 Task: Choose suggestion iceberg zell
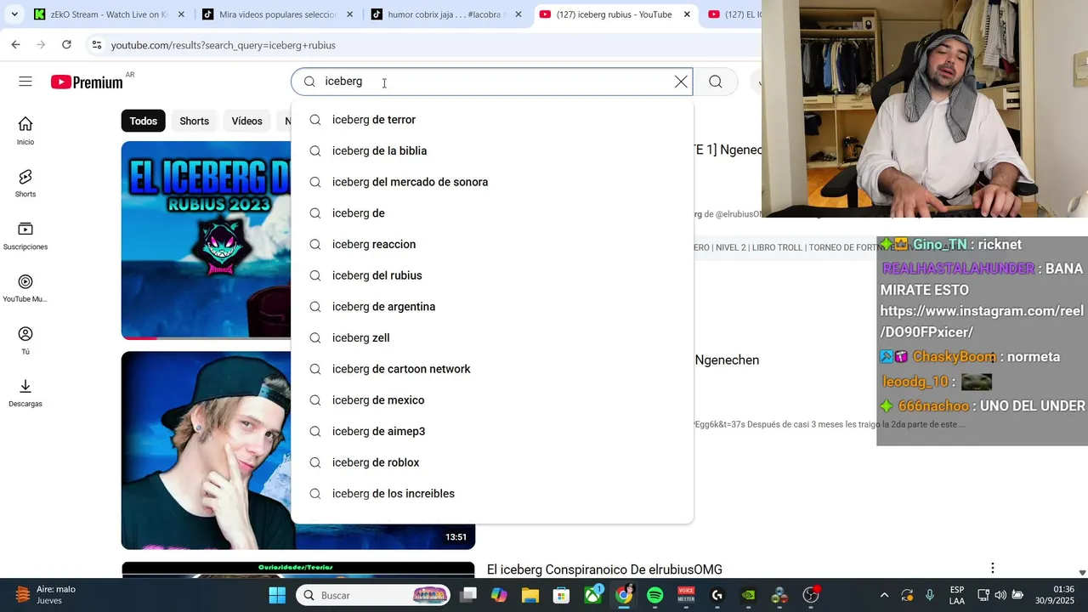492,337
